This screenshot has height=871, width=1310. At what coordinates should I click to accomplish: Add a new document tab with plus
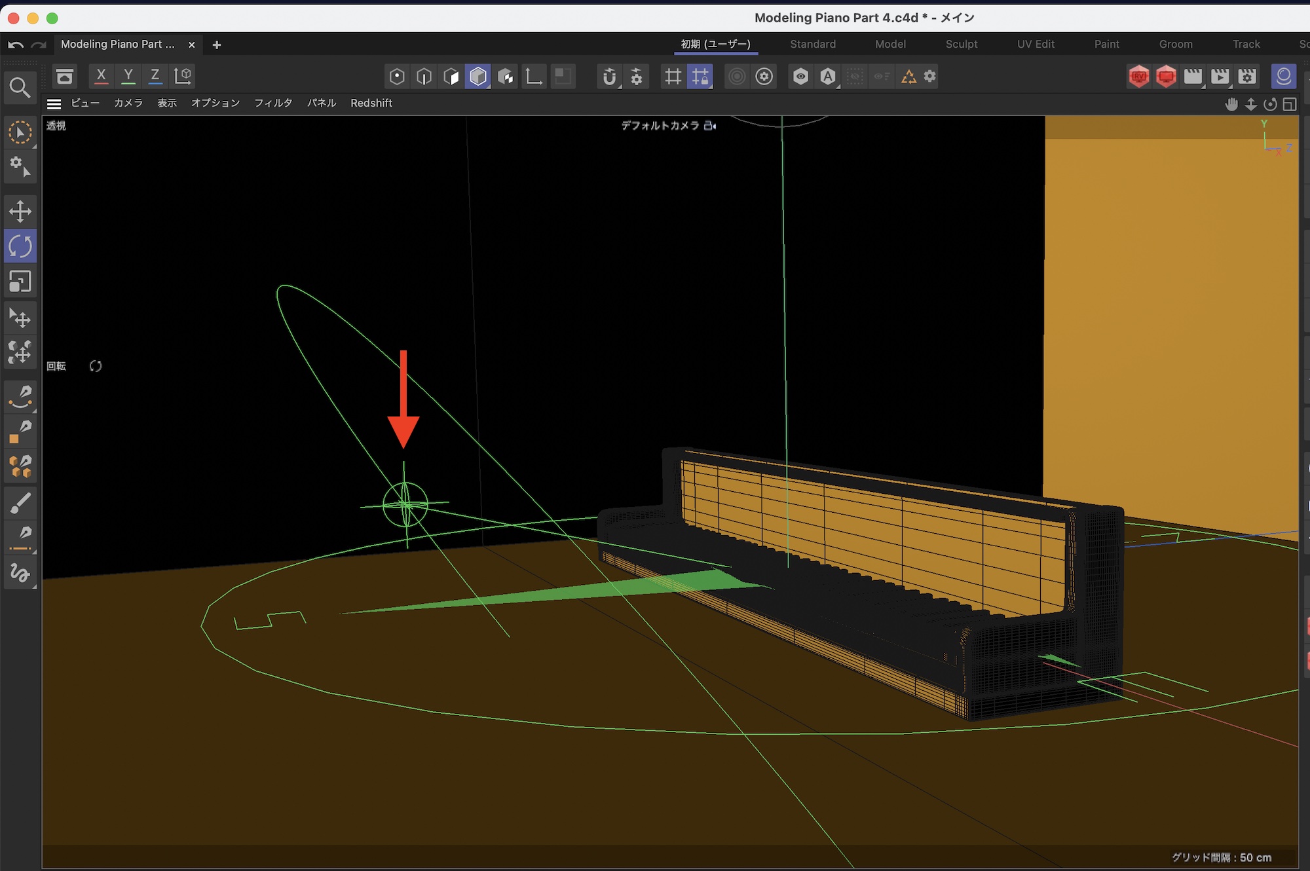click(217, 45)
